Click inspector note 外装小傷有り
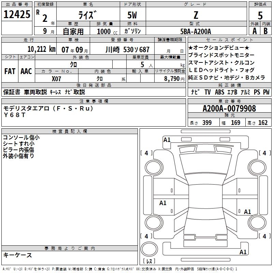Viewport: 273px width, 273px height. (x=18, y=156)
